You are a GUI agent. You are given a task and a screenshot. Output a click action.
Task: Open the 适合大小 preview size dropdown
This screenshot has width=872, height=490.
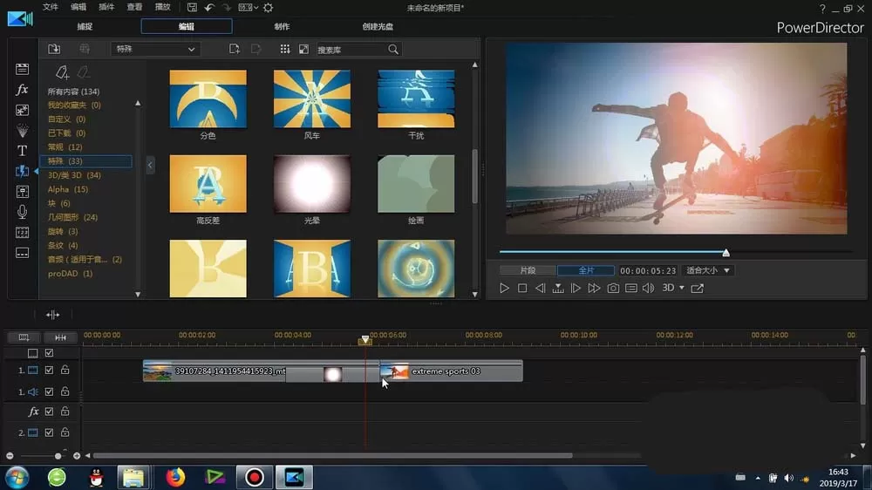click(708, 270)
